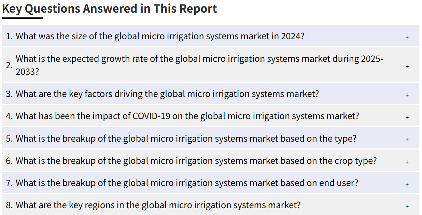Image resolution: width=422 pixels, height=215 pixels.
Task: Open plus icon for COVID-19 impact question
Action: pos(407,117)
